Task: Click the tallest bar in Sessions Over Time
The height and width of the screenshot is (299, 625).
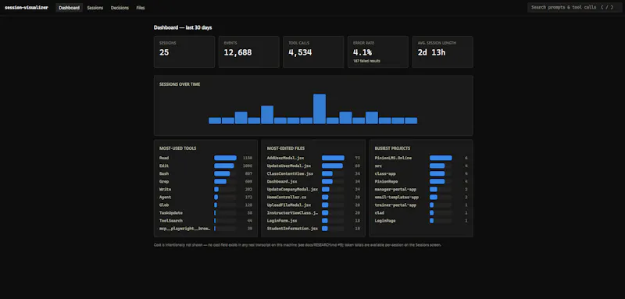Action: (x=320, y=109)
